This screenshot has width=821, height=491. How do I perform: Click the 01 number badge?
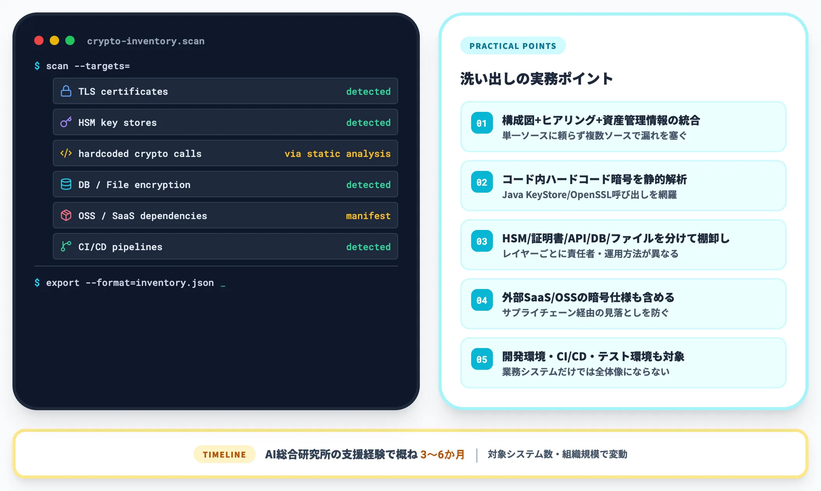[x=482, y=123]
